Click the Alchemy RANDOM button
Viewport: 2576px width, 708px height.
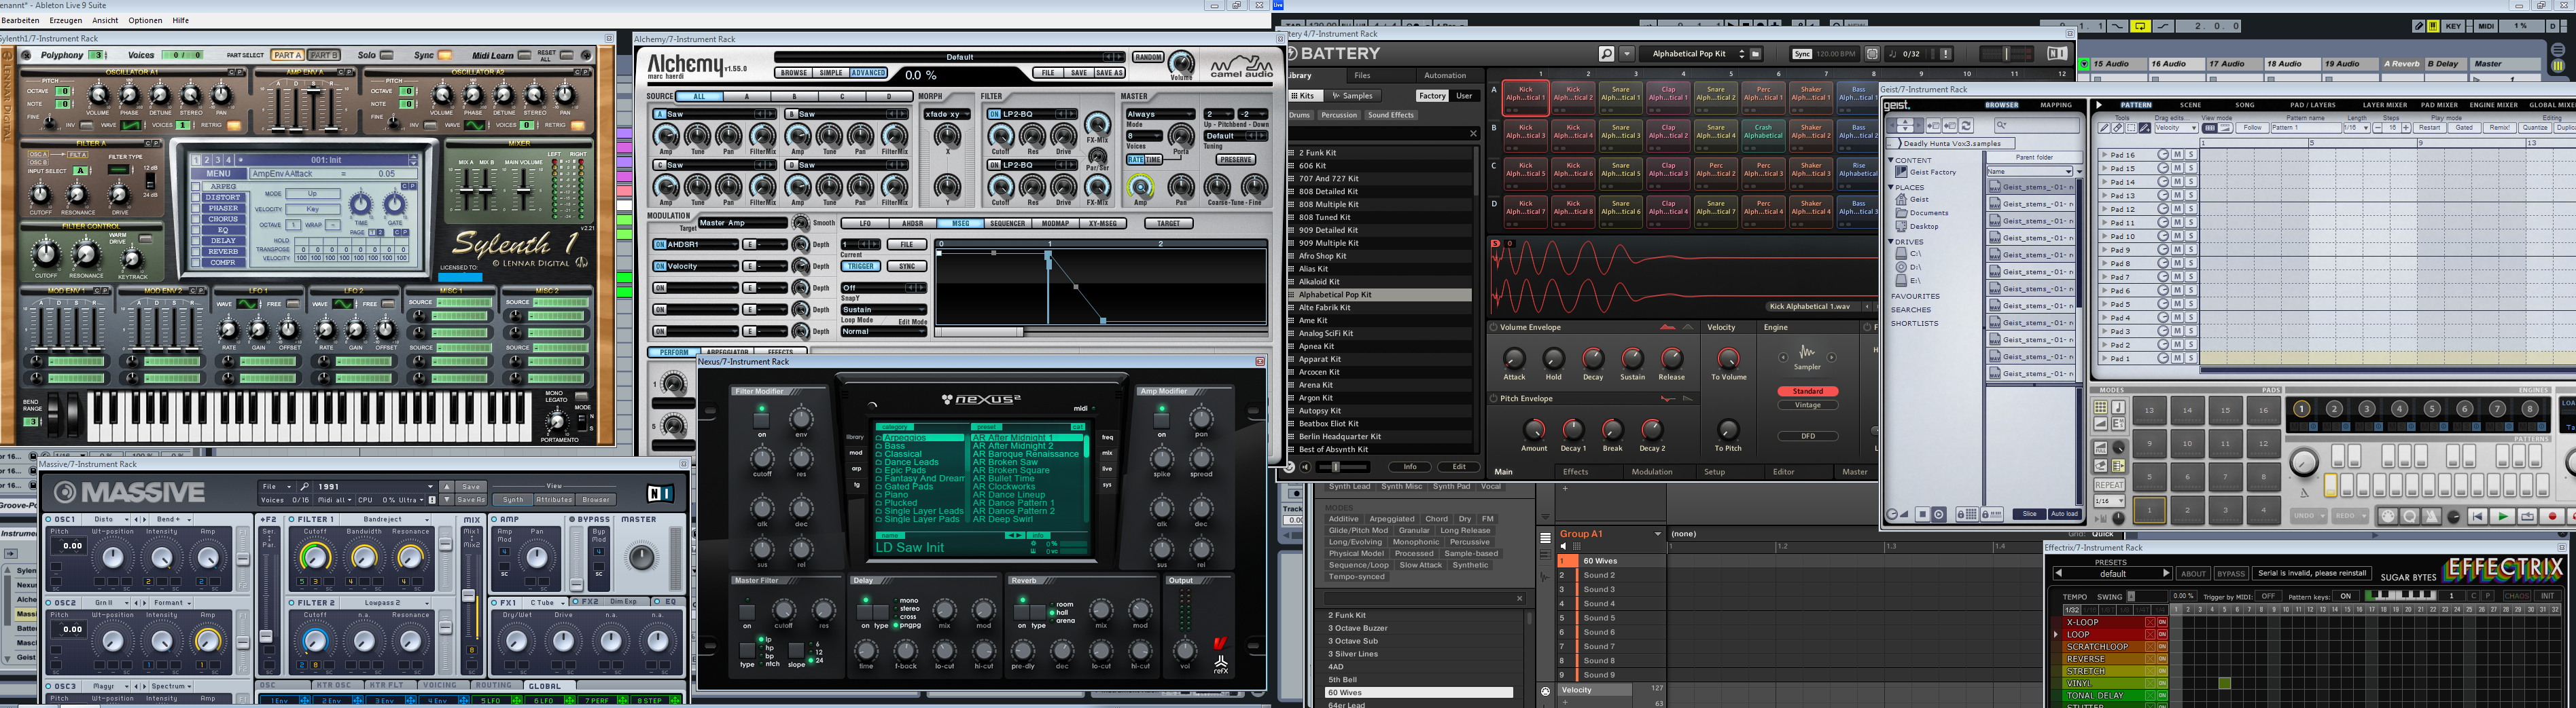1148,57
